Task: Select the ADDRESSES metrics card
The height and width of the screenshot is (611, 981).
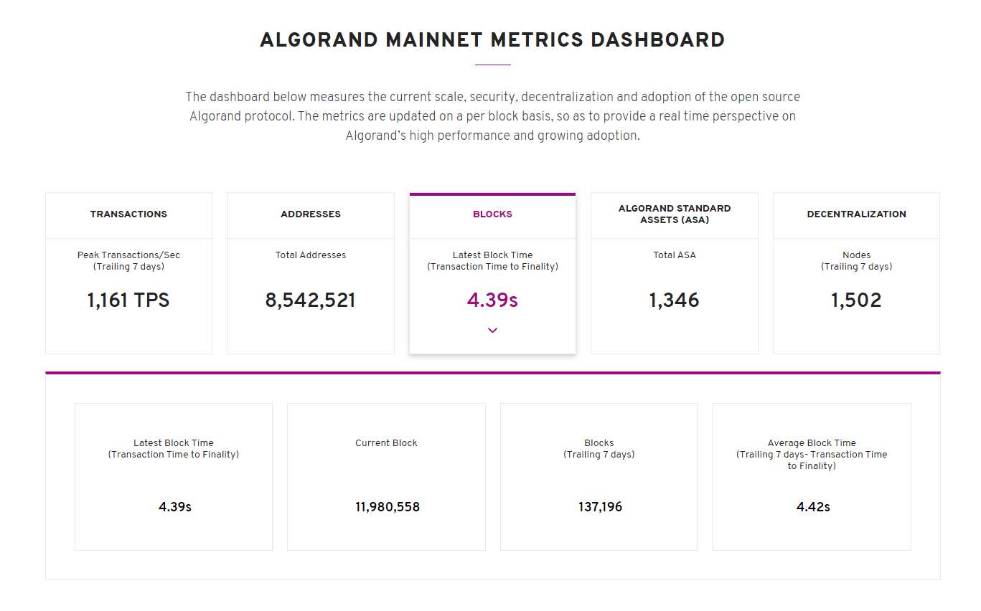Action: click(311, 214)
